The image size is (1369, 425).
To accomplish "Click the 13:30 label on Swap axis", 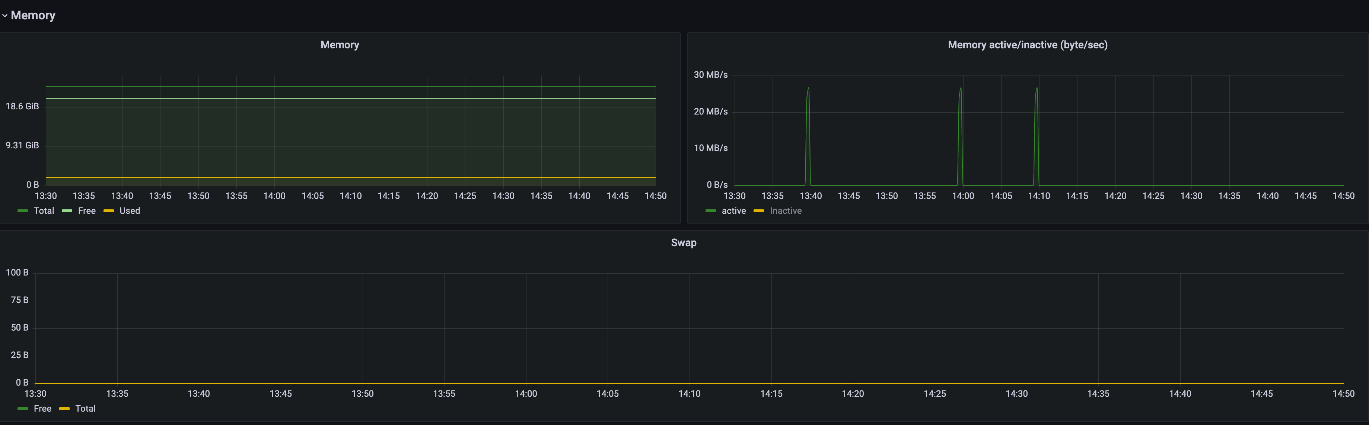I will pyautogui.click(x=35, y=394).
